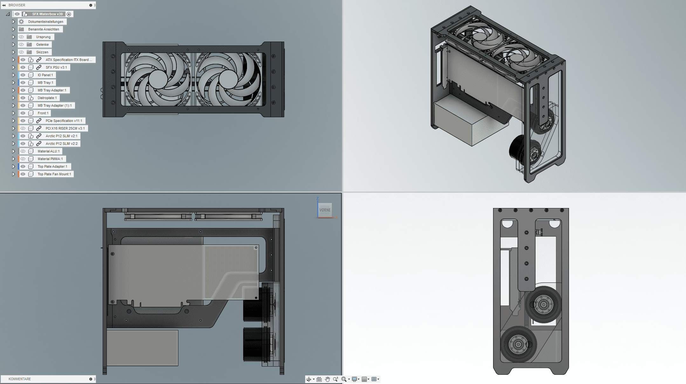Expand the Front:1 component node

click(x=13, y=113)
